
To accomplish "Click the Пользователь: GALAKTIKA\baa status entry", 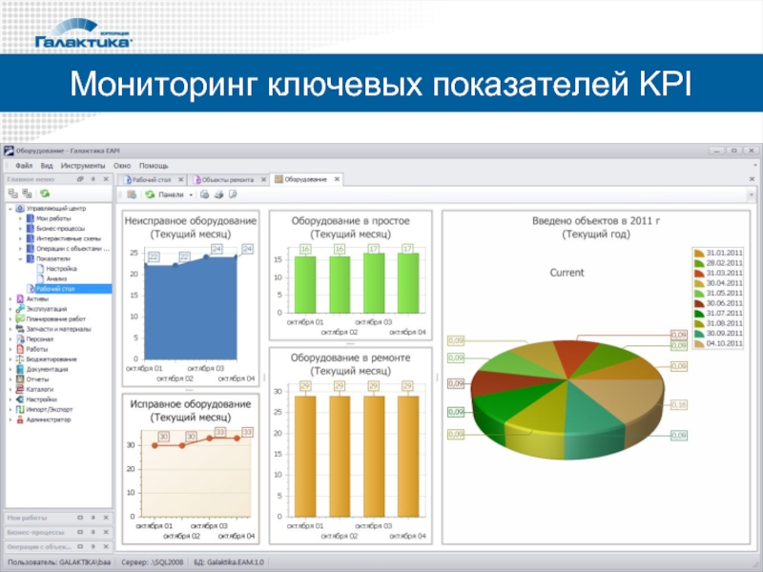I will click(59, 562).
